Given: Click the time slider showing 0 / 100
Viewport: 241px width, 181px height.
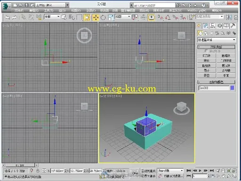Looking at the screenshot, I should pos(20,165).
